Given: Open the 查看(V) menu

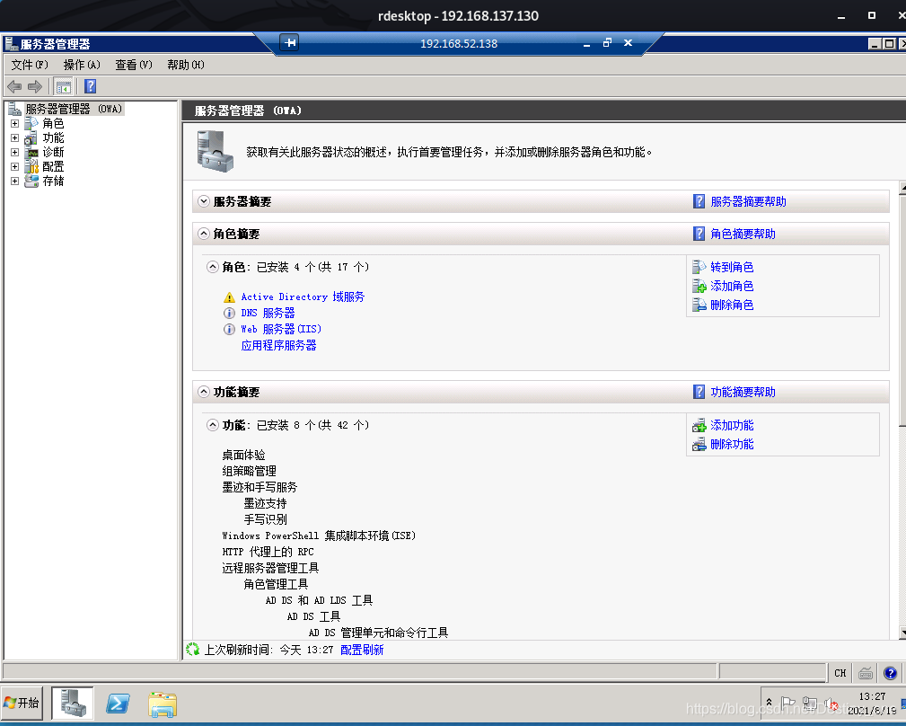Looking at the screenshot, I should click(x=134, y=65).
